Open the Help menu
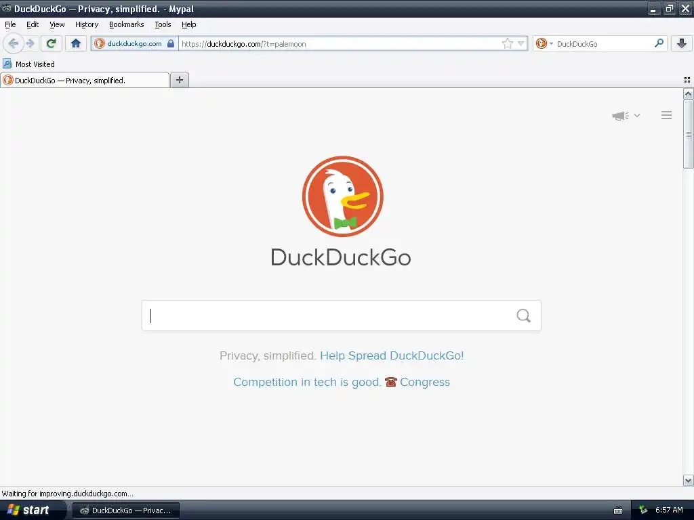694x520 pixels. (189, 24)
